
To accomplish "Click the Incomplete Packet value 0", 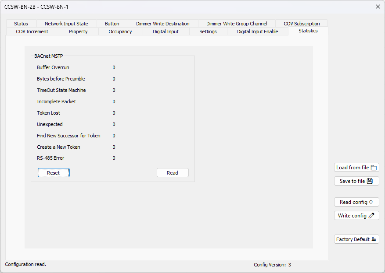I will tap(114, 101).
